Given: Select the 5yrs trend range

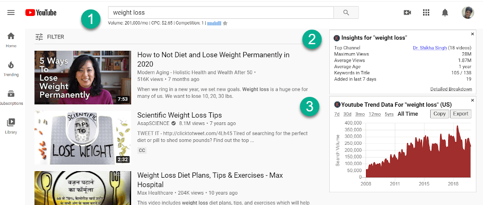Looking at the screenshot, I should coord(389,114).
